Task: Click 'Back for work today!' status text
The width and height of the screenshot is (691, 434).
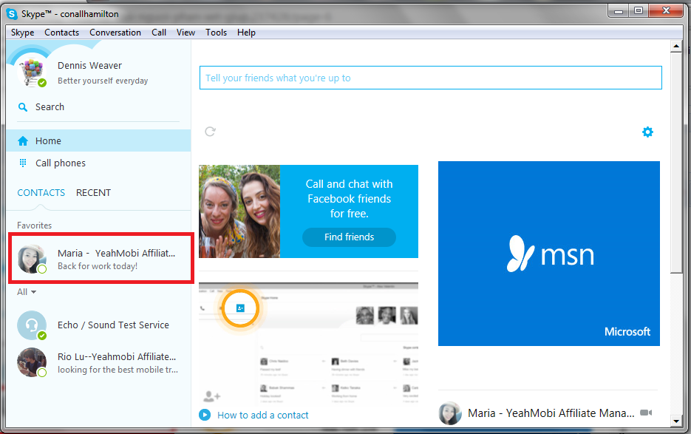Action: 98,266
